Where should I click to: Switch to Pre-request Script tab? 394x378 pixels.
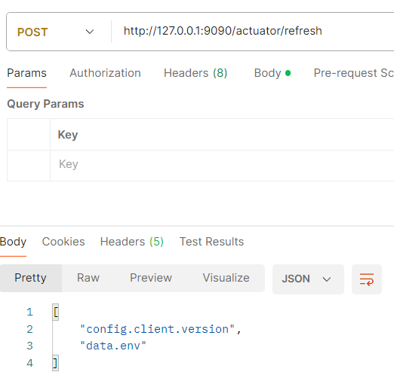click(354, 73)
